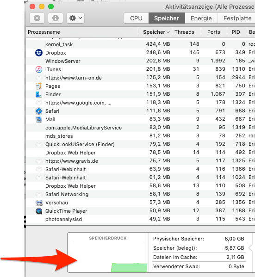Click the Finder app icon
This screenshot has height=277, width=255.
39,94
